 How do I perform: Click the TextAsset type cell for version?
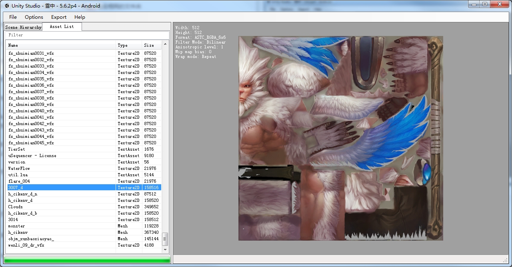tap(128, 162)
